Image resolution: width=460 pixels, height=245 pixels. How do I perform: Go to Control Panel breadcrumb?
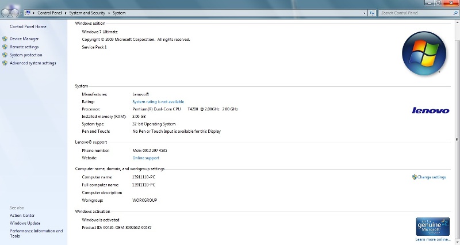coord(49,13)
